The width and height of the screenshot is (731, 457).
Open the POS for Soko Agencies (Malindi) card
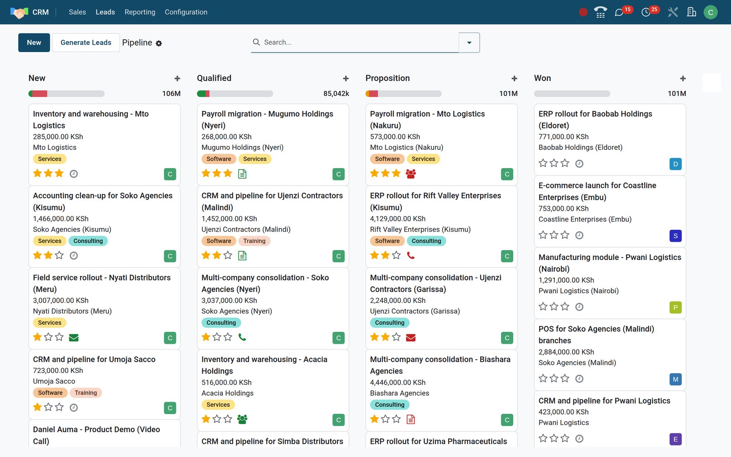pos(610,355)
